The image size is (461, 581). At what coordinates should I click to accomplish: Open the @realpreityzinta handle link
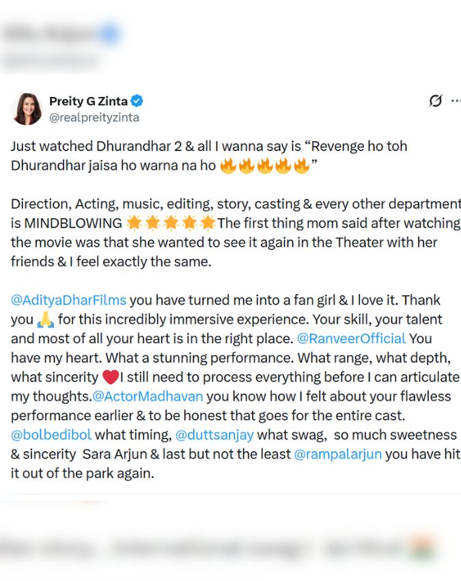click(94, 117)
